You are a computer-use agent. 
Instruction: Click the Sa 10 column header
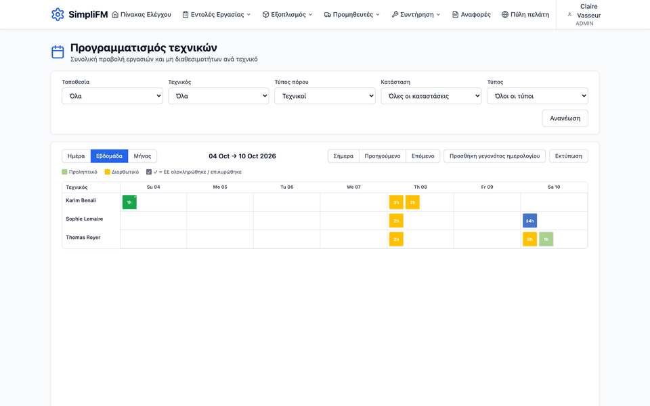coord(554,187)
